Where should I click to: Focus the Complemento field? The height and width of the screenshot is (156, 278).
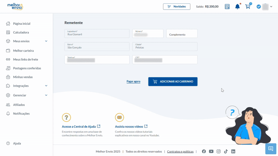click(182, 33)
